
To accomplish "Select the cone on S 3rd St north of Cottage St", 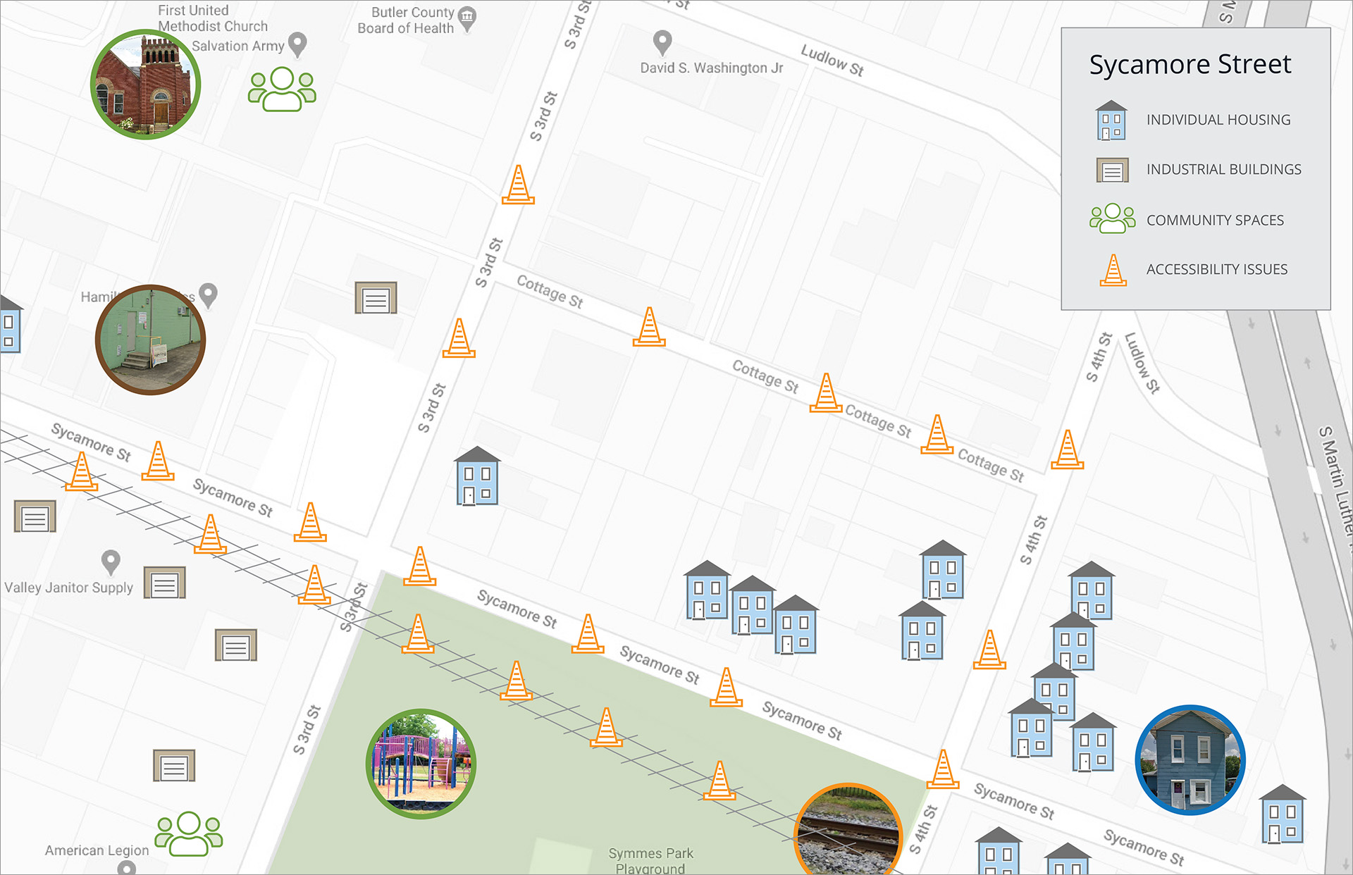I will (x=518, y=185).
